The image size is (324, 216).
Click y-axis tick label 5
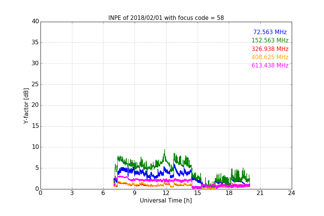(37, 168)
